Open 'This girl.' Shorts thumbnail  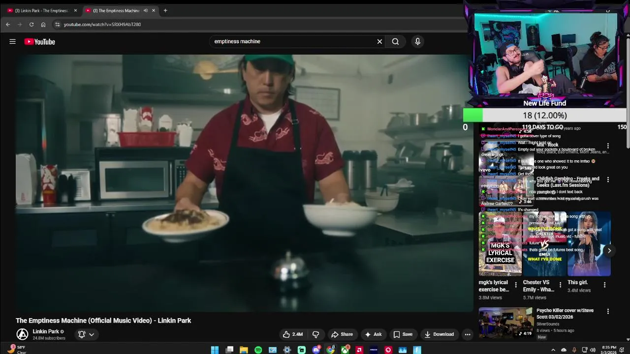pyautogui.click(x=589, y=244)
